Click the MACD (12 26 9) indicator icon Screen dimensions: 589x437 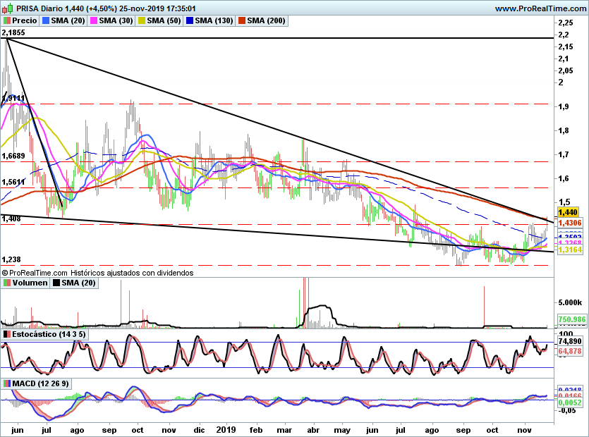[x=7, y=383]
